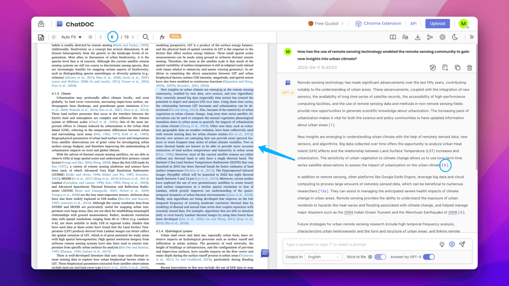The width and height of the screenshot is (509, 286).
Task: Toggle dark mode moon icon
Action: [455, 37]
